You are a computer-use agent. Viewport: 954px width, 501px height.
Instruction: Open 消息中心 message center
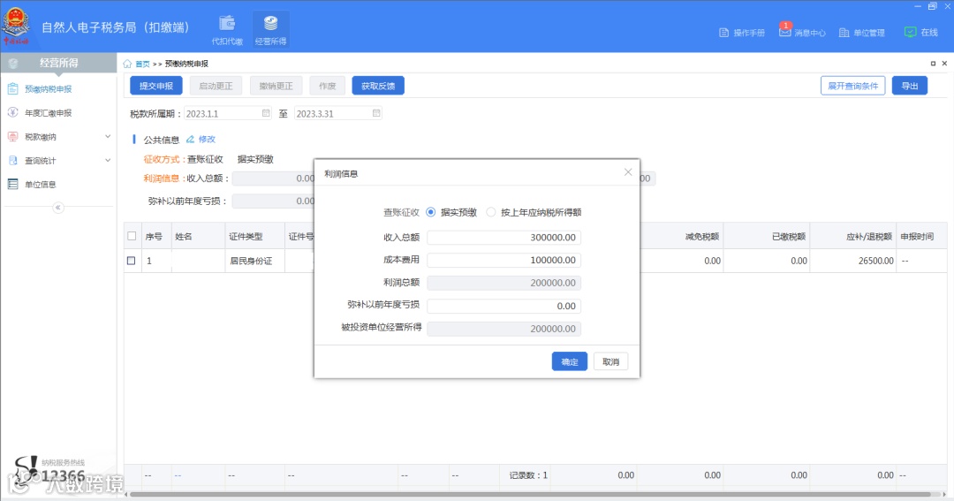pyautogui.click(x=802, y=32)
